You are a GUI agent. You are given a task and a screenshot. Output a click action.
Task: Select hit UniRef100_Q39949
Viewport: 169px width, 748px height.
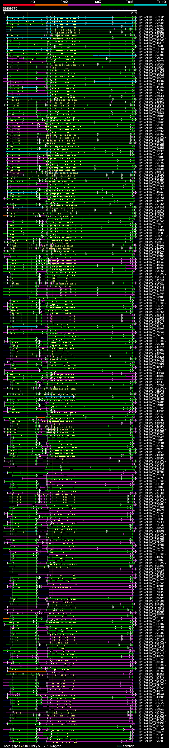152,113
